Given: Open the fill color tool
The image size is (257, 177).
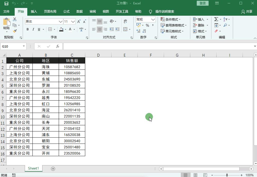Looking at the screenshot, I should coord(62,29).
